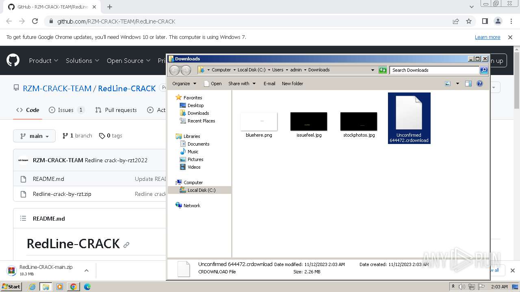Image resolution: width=520 pixels, height=292 pixels.
Task: Select Downloads in Favorites list
Action: [195, 113]
